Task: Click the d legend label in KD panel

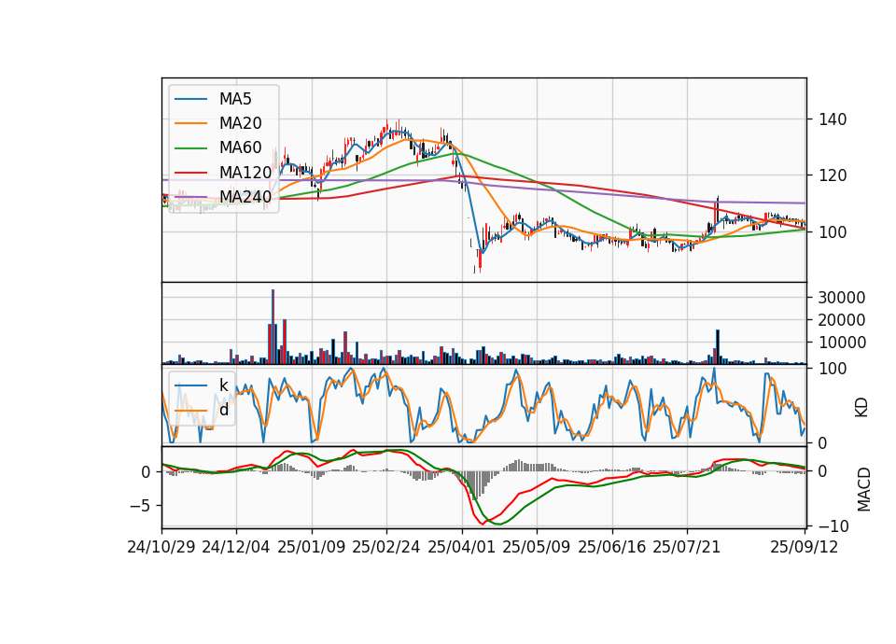Action: click(223, 410)
